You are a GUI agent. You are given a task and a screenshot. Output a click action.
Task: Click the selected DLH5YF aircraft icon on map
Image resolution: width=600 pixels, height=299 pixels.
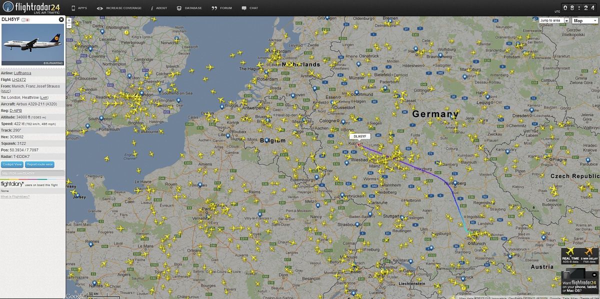pyautogui.click(x=358, y=144)
